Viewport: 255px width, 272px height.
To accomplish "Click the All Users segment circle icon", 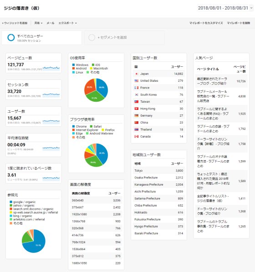I will tap(11, 38).
